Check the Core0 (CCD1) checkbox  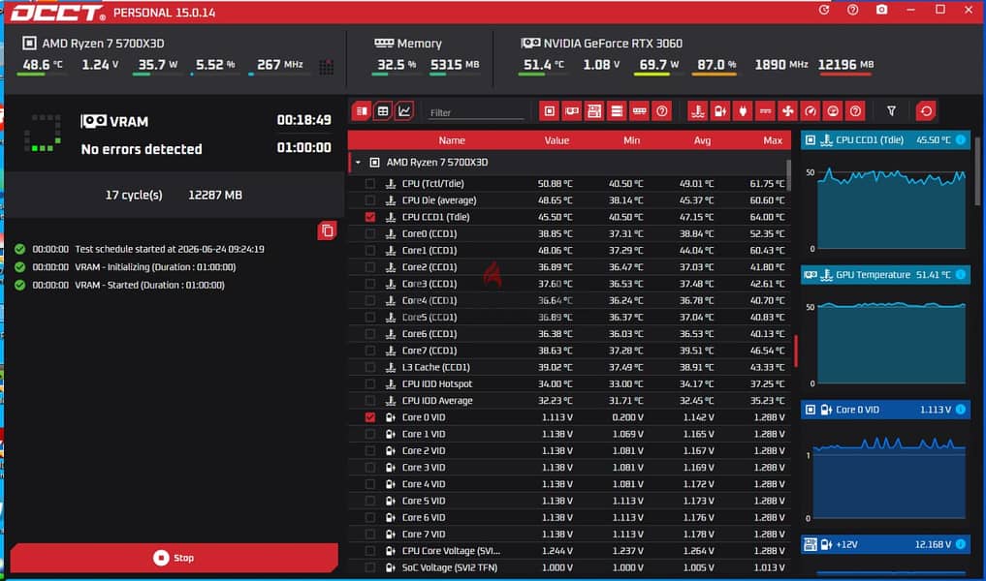[x=369, y=233]
